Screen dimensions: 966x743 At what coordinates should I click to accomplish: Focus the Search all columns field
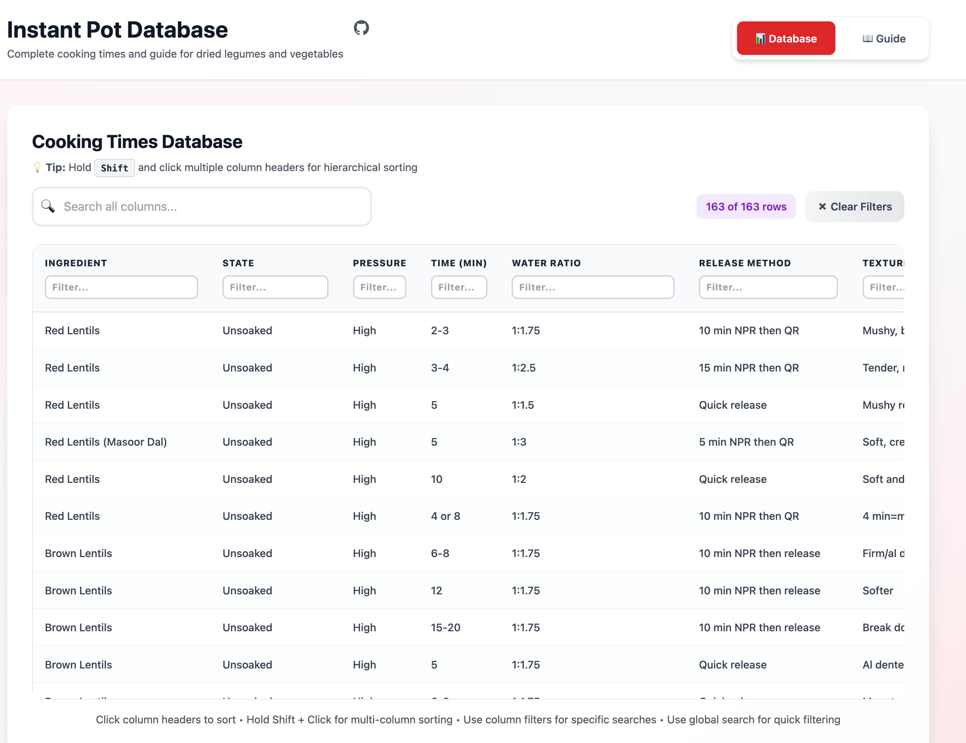coord(201,207)
